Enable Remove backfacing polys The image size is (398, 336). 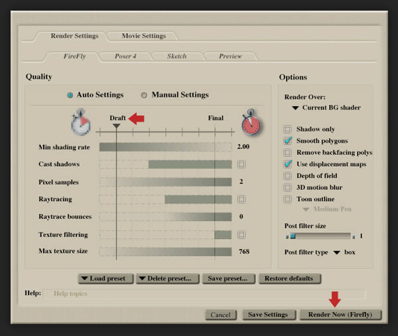(x=288, y=153)
